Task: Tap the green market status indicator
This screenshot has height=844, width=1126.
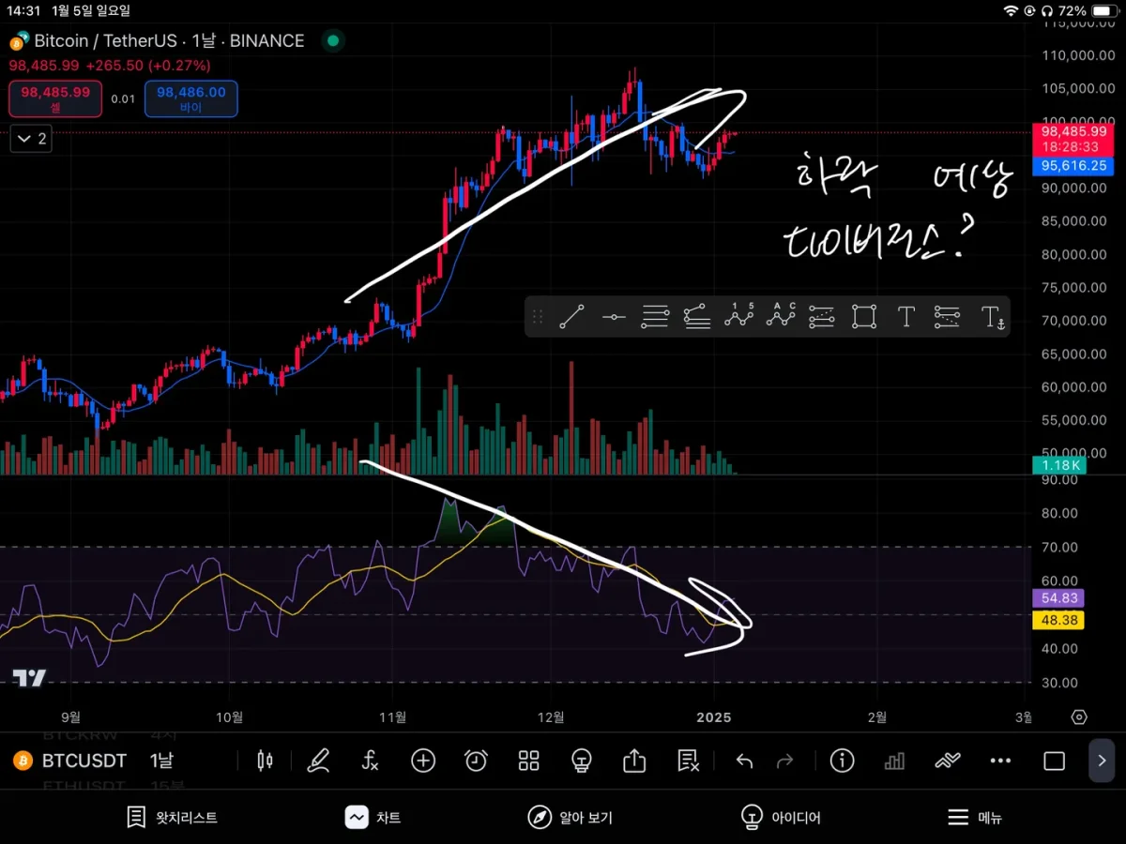Action: (x=332, y=41)
